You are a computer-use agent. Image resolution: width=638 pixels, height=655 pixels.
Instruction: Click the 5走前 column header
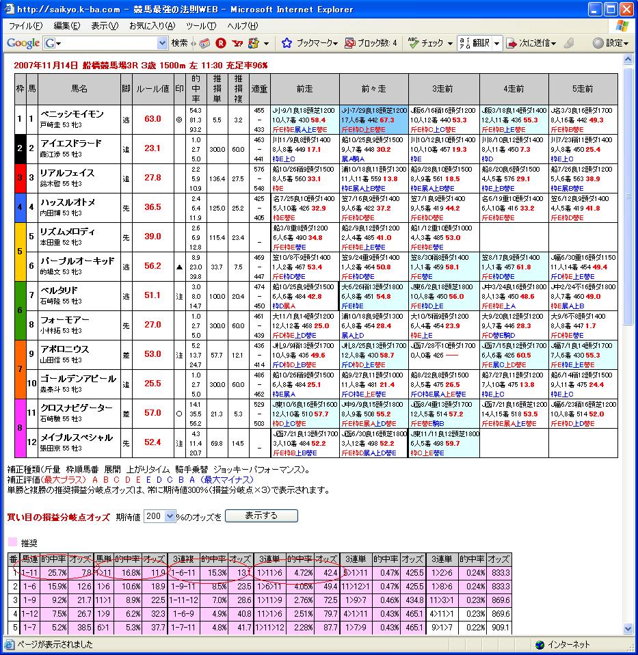(583, 89)
